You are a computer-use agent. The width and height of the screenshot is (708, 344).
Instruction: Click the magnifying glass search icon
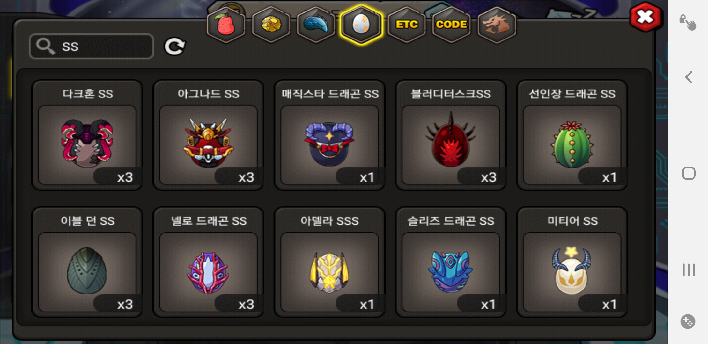pyautogui.click(x=45, y=47)
